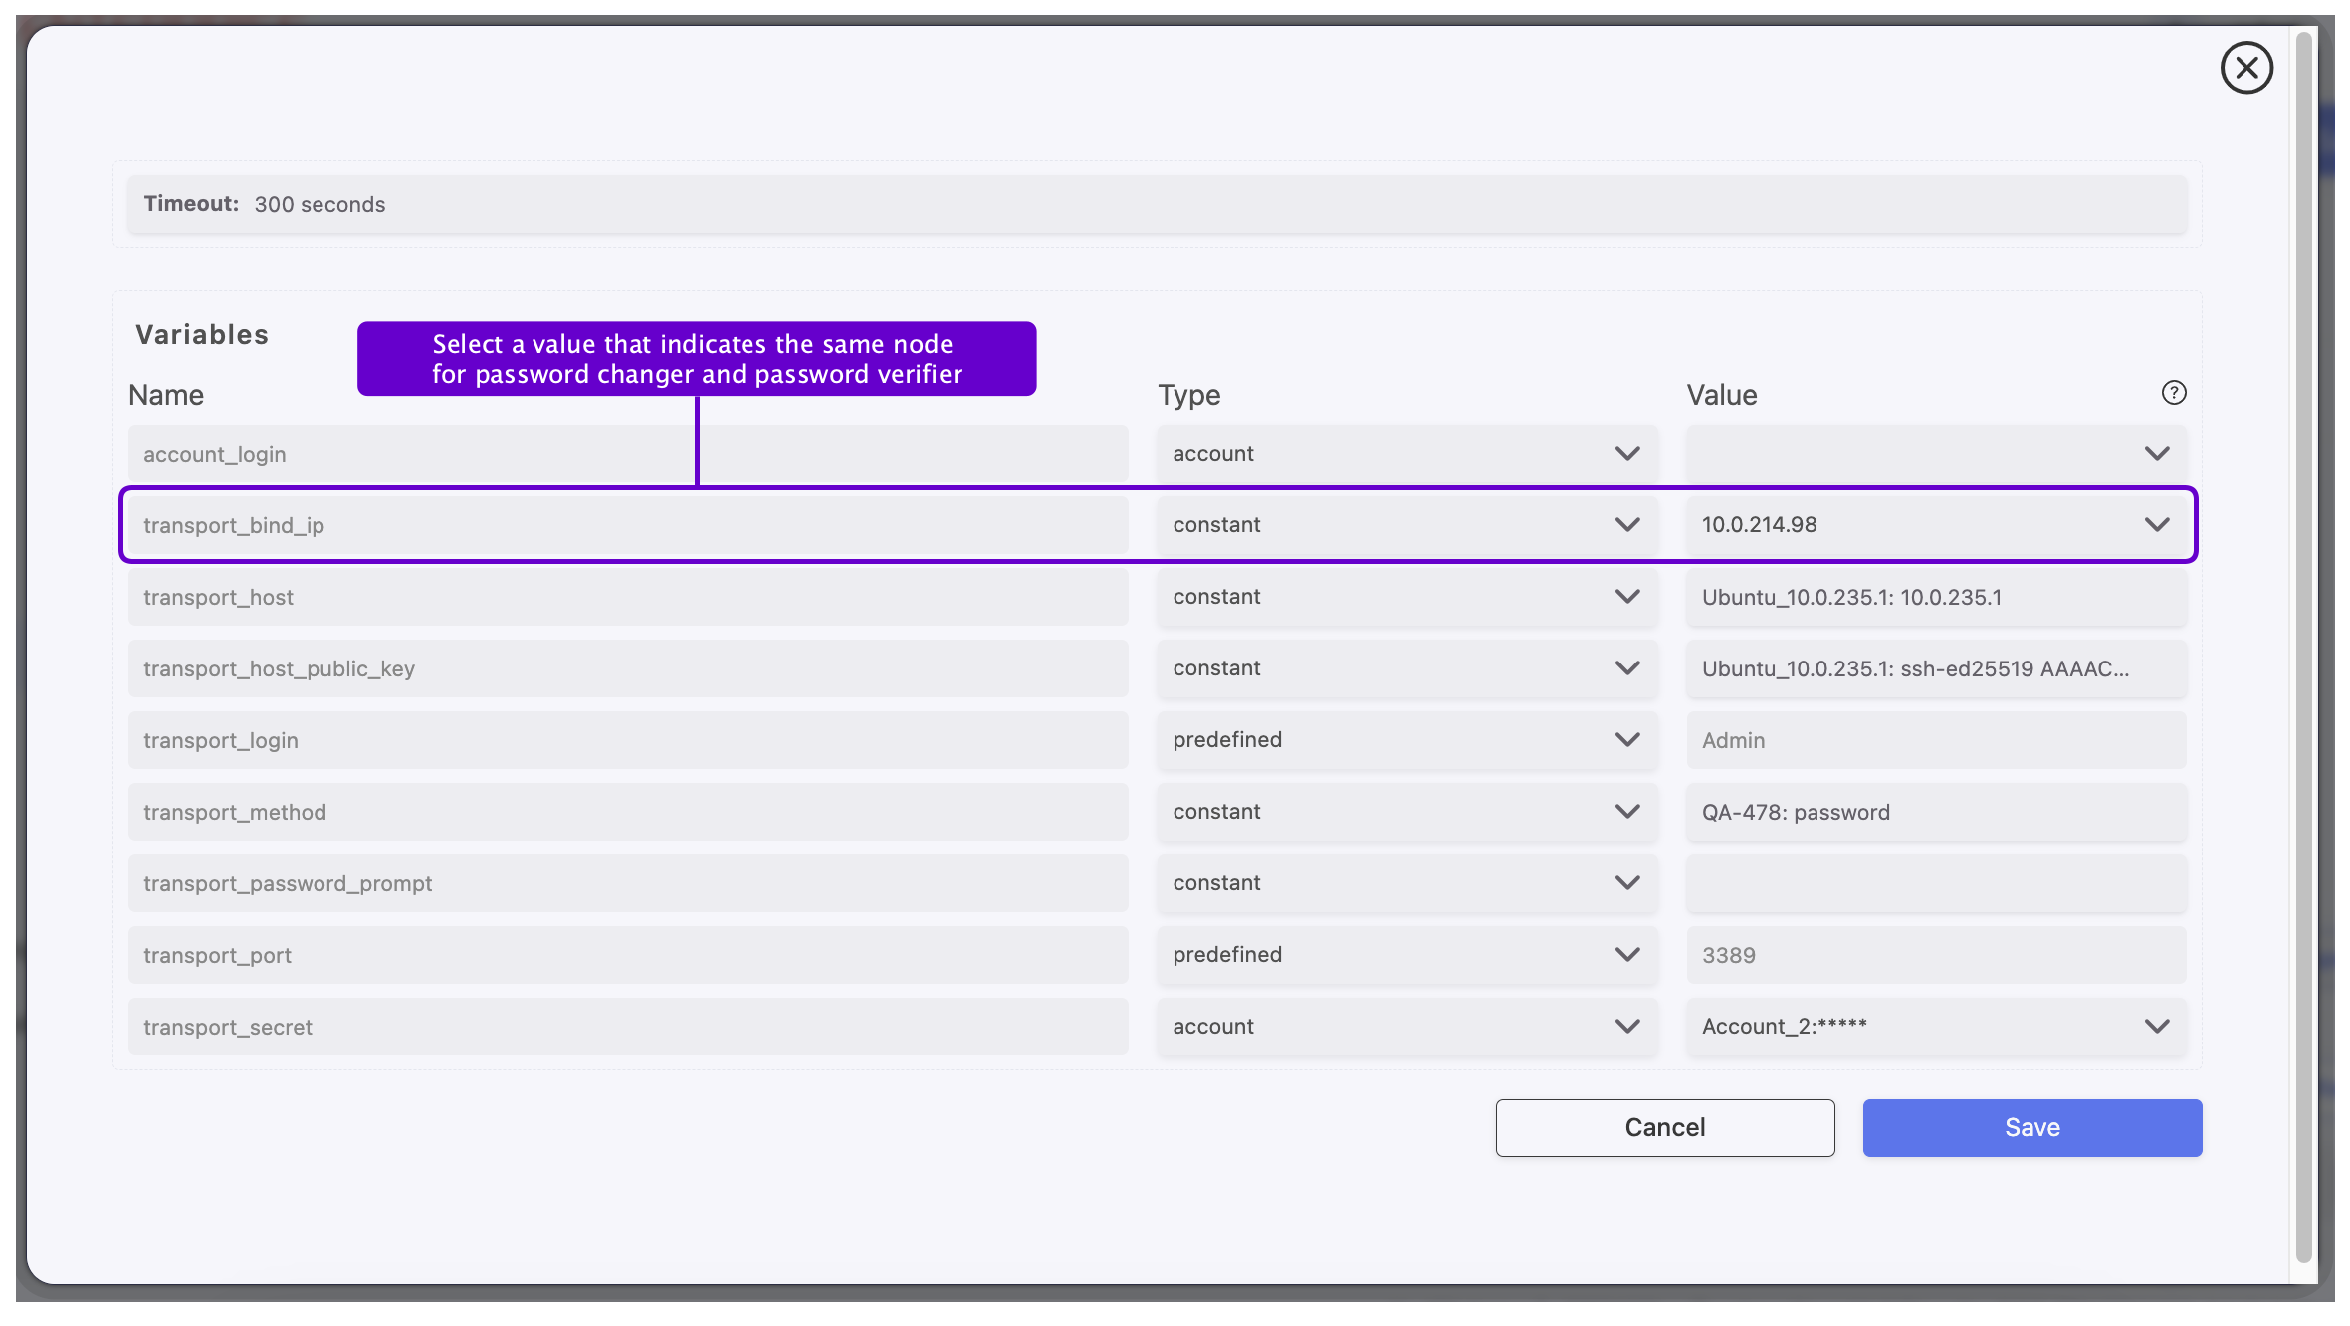Click the transport_login name field
The image size is (2350, 1326).
pyautogui.click(x=628, y=740)
